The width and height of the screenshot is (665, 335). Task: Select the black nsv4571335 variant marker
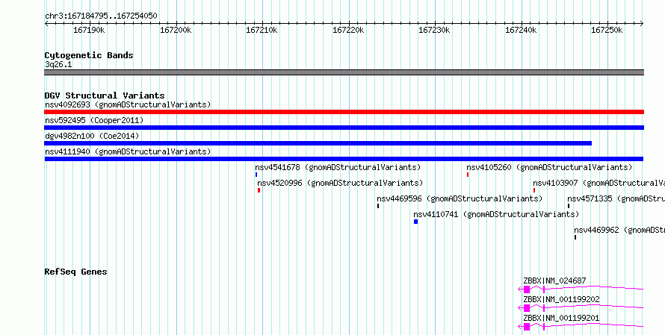pos(569,206)
